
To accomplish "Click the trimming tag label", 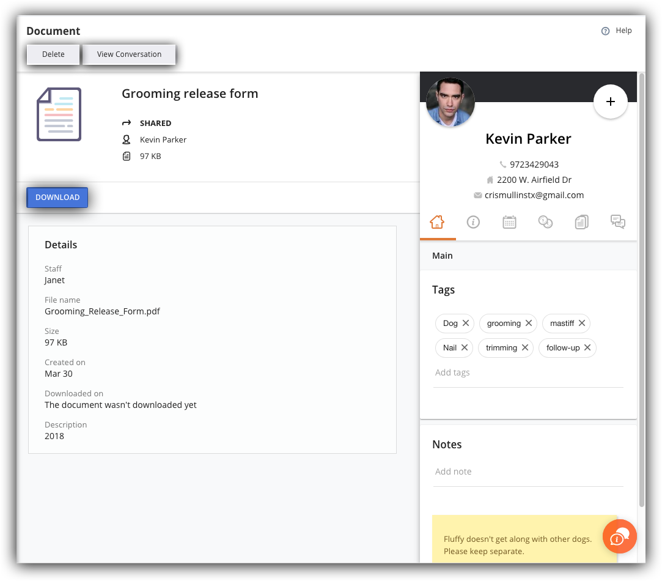I will (501, 348).
